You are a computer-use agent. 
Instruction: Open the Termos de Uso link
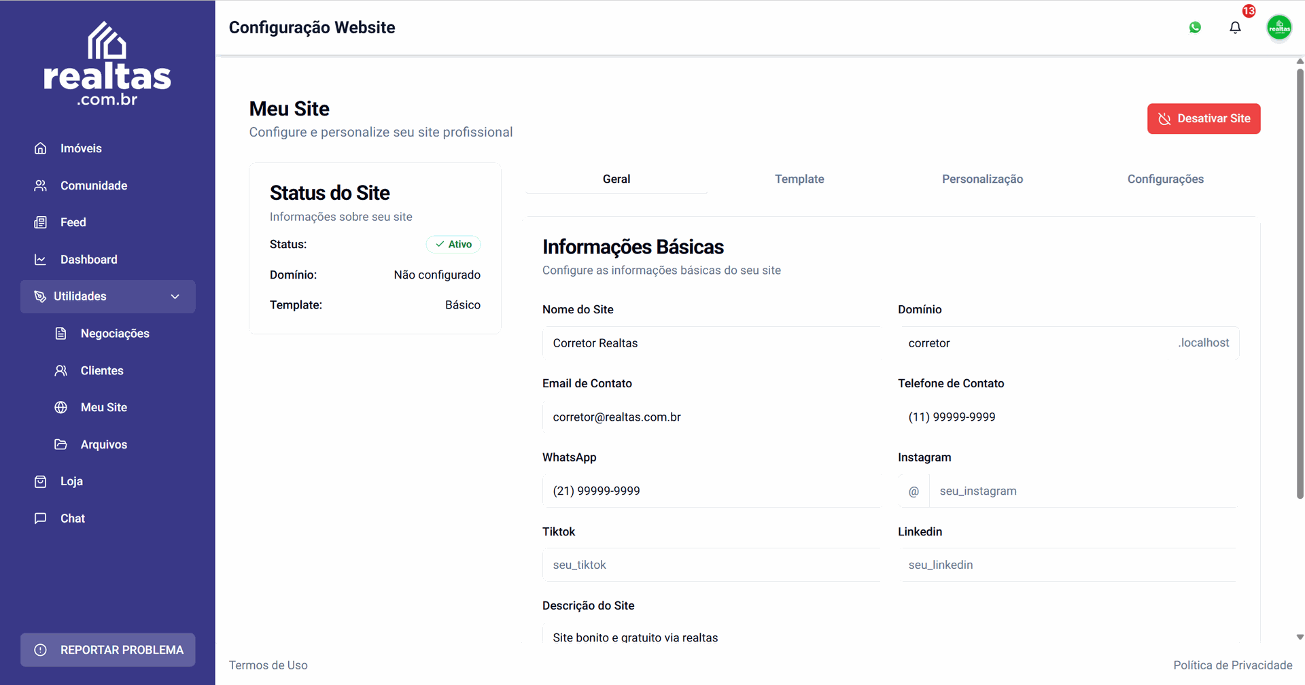[268, 665]
